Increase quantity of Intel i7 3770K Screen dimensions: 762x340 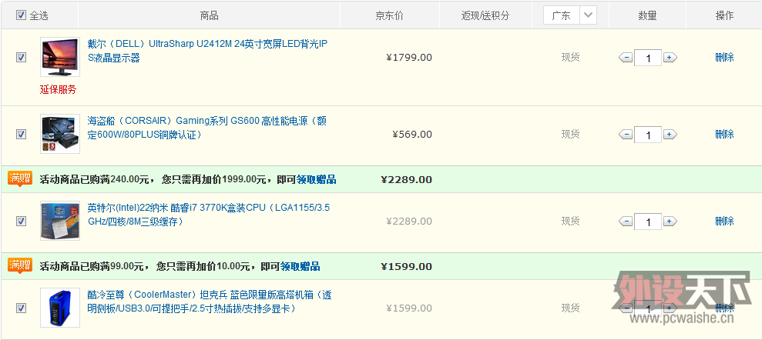670,222
